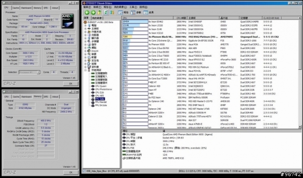
Task: Switch to 我的最愛 favorites tab in EVEREST sidebar
Action: pyautogui.click(x=97, y=18)
